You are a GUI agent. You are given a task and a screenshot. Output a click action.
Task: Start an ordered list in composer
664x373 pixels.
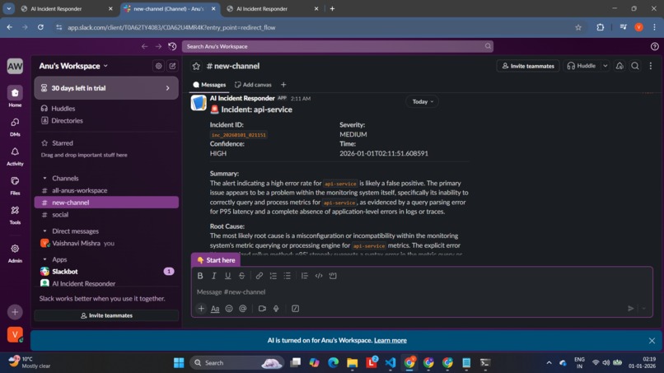(x=274, y=276)
